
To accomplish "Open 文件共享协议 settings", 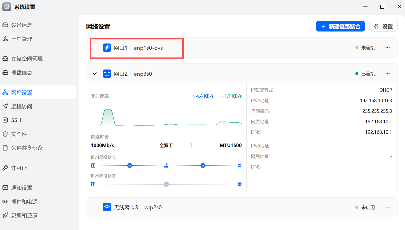I will [38, 148].
